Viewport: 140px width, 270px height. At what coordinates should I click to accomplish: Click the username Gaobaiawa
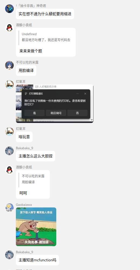point(24,205)
